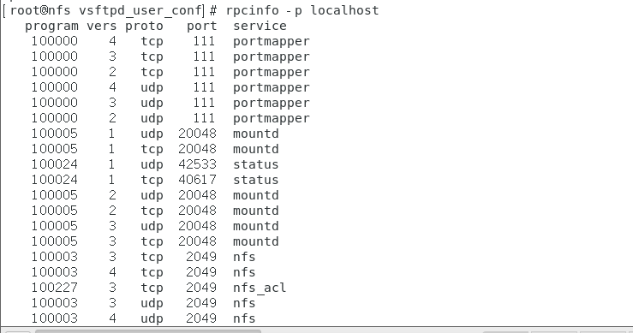Click the last portmapper udp entry
633x333 pixels.
coord(272,118)
